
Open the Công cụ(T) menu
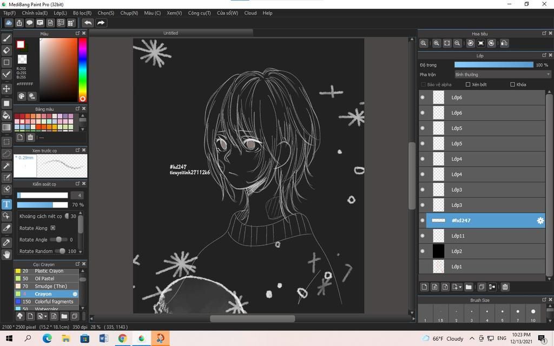[199, 13]
